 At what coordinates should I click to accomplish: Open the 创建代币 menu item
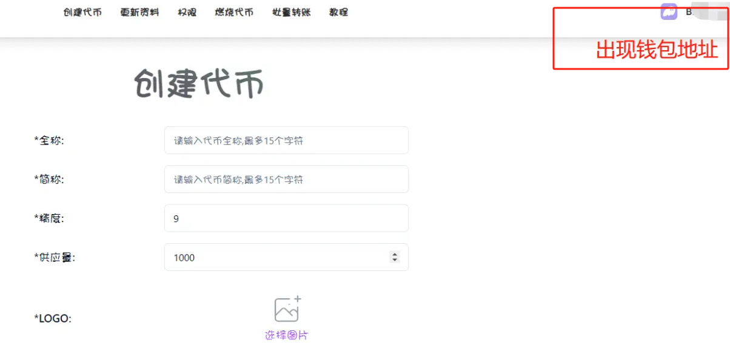tap(82, 12)
